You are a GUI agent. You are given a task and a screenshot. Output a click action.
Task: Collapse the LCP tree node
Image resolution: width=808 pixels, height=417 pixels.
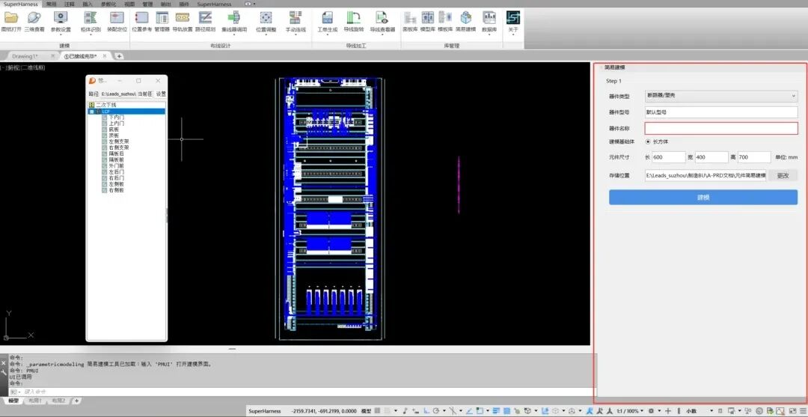tap(91, 112)
